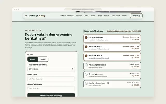Screen dimensions: 166x104
Task: Click the 'Rp 100.000' price text
Action: (135, 39)
